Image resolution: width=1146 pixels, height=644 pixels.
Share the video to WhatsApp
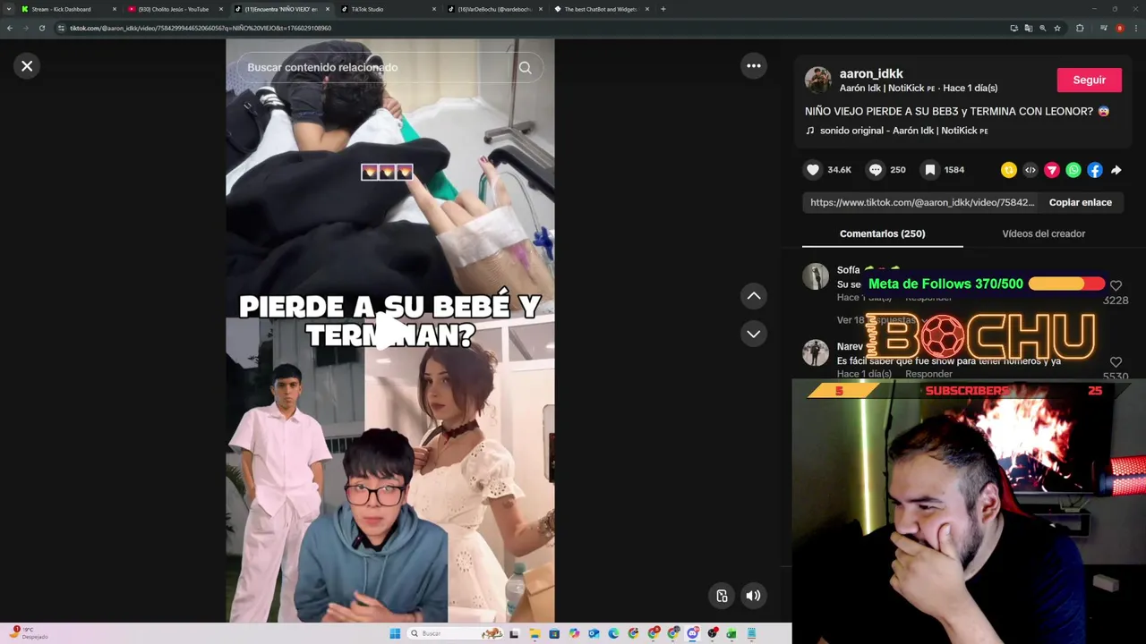tap(1073, 170)
